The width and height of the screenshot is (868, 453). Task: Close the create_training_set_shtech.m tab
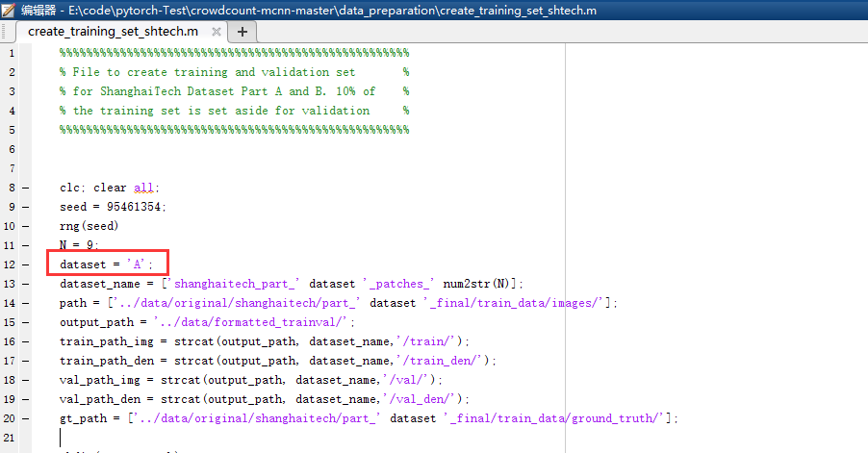click(217, 32)
